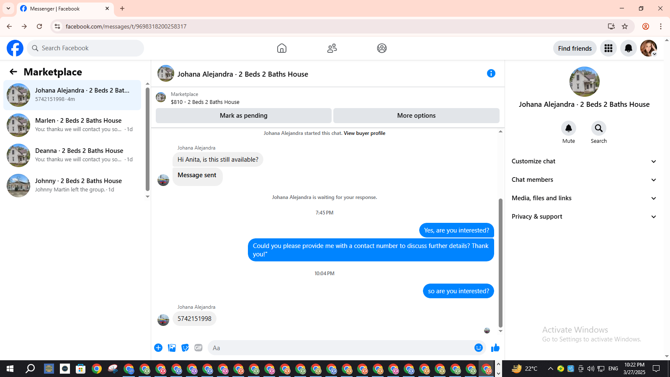
Task: Choose a GIF
Action: [x=198, y=348]
